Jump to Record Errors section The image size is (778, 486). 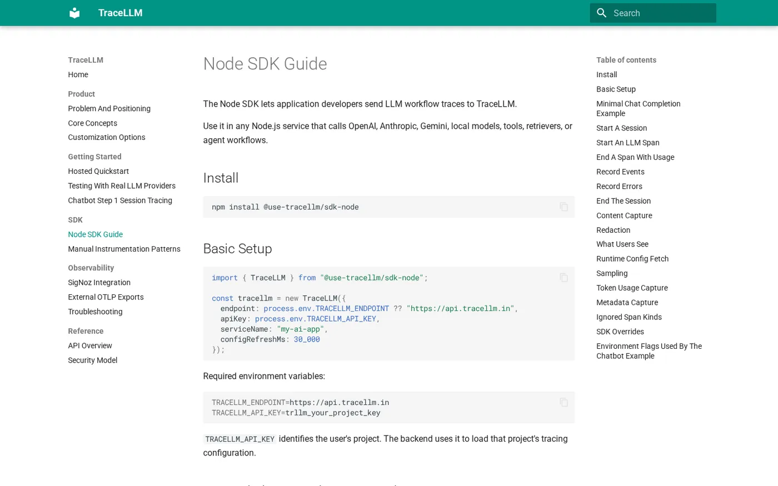click(x=619, y=186)
